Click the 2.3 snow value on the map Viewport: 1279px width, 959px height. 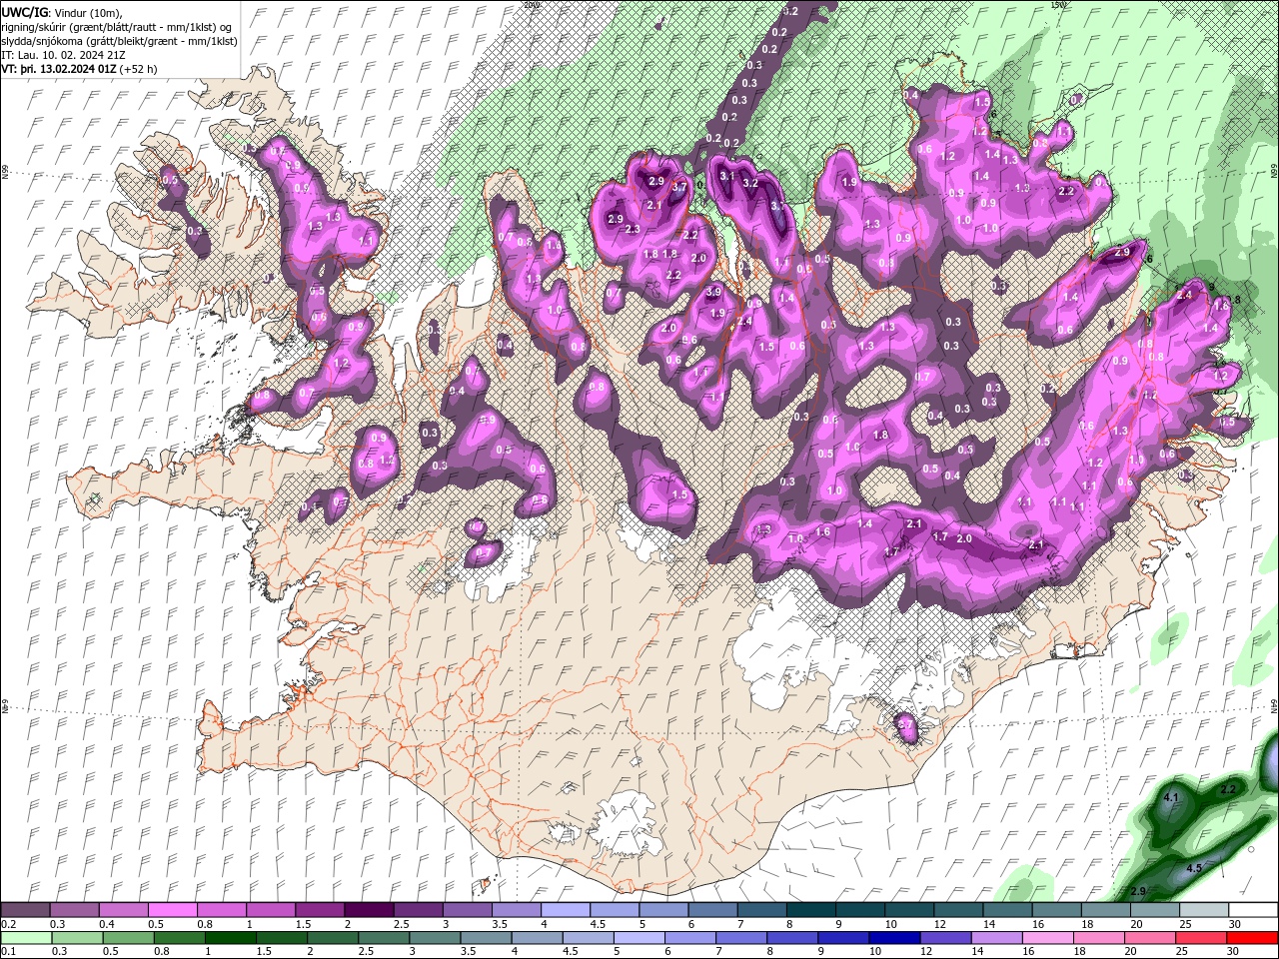pyautogui.click(x=633, y=229)
